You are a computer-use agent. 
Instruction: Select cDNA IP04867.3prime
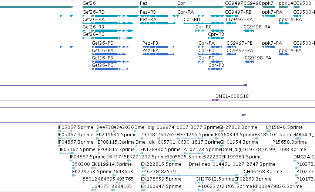tap(76, 142)
